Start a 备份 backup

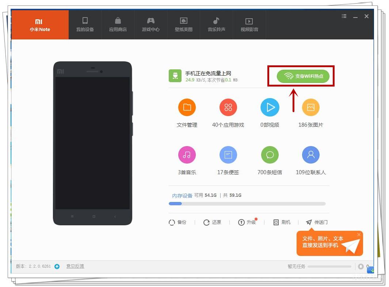[178, 222]
